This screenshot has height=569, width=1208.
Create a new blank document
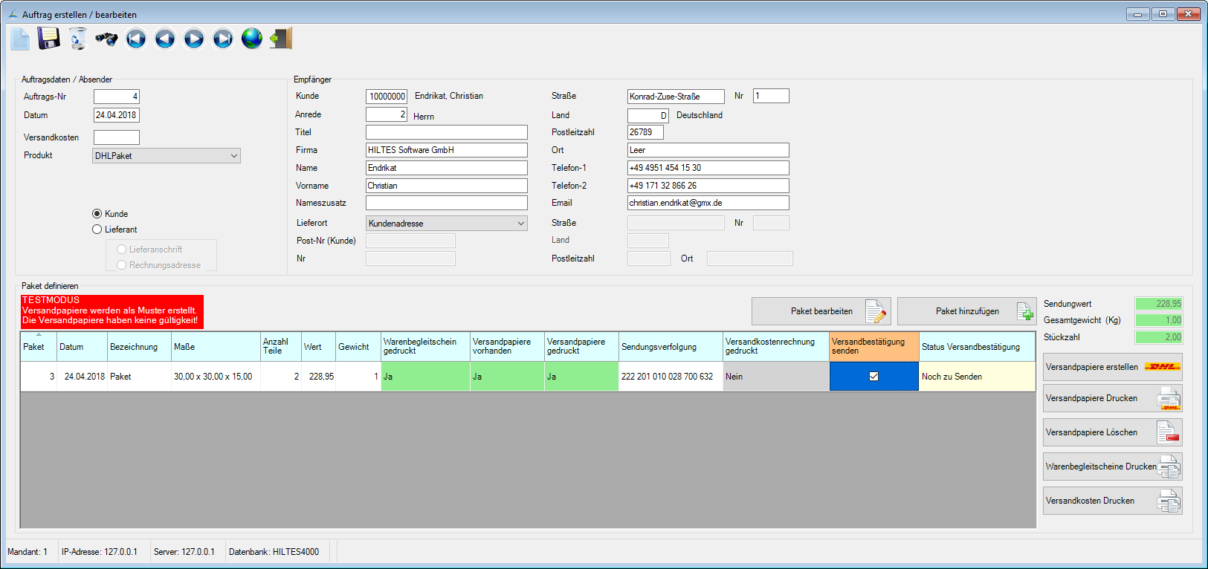(20, 39)
